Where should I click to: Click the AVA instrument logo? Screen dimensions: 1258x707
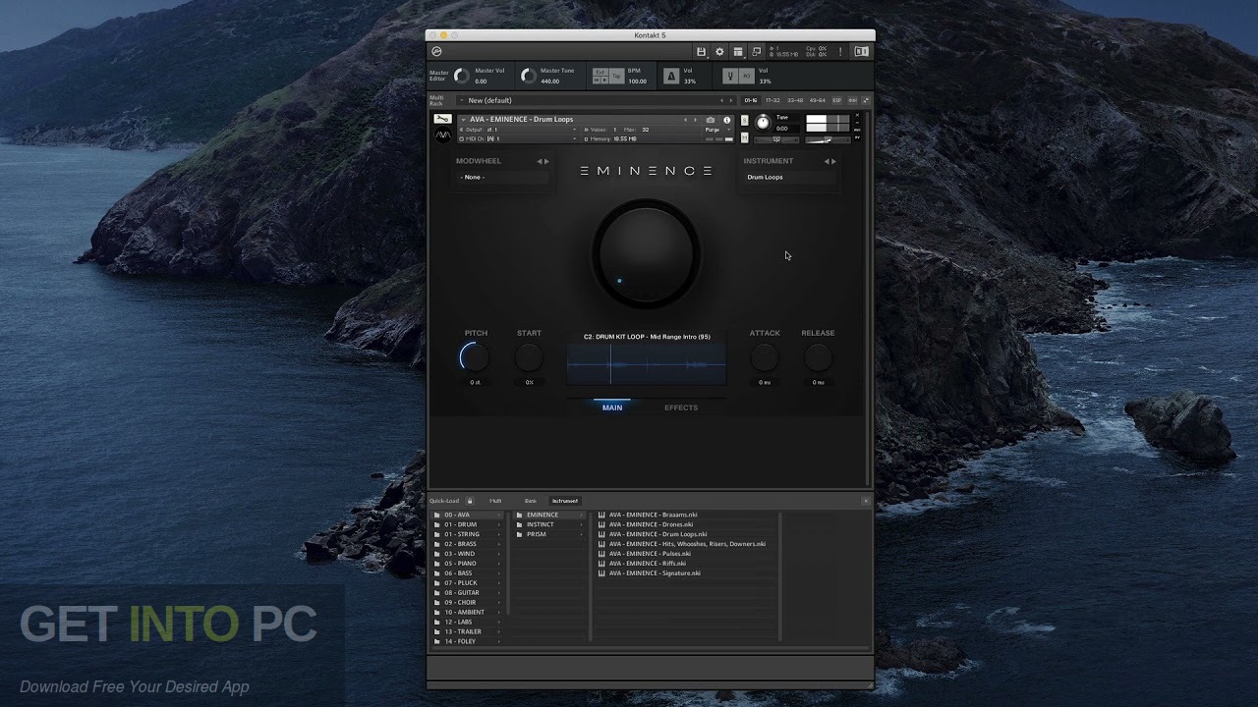click(443, 135)
